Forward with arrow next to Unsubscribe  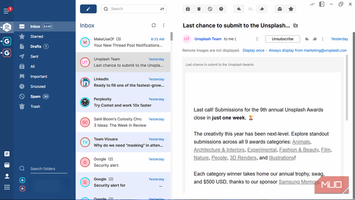coord(315,39)
